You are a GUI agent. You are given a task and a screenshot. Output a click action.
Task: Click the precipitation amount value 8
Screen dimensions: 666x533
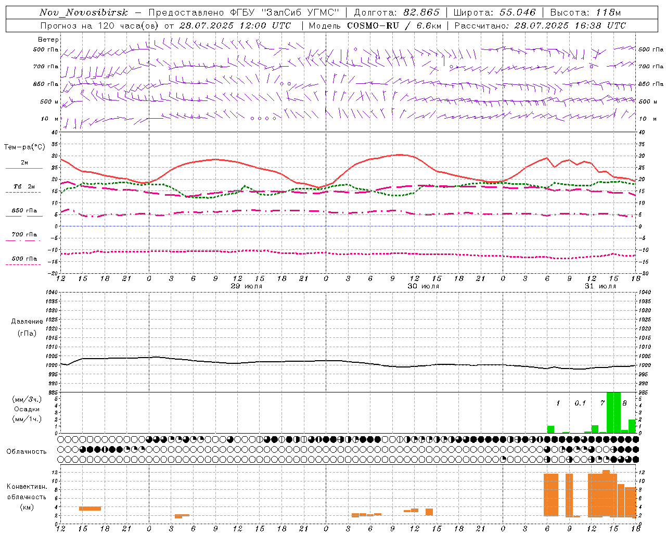click(x=624, y=403)
